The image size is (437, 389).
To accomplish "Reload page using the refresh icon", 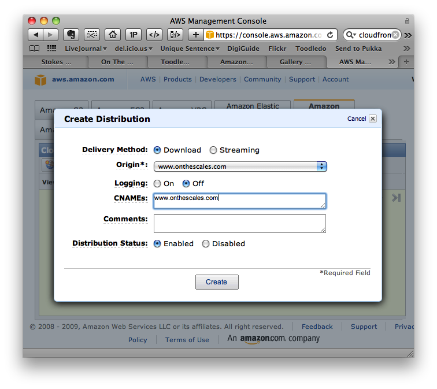I will point(330,35).
